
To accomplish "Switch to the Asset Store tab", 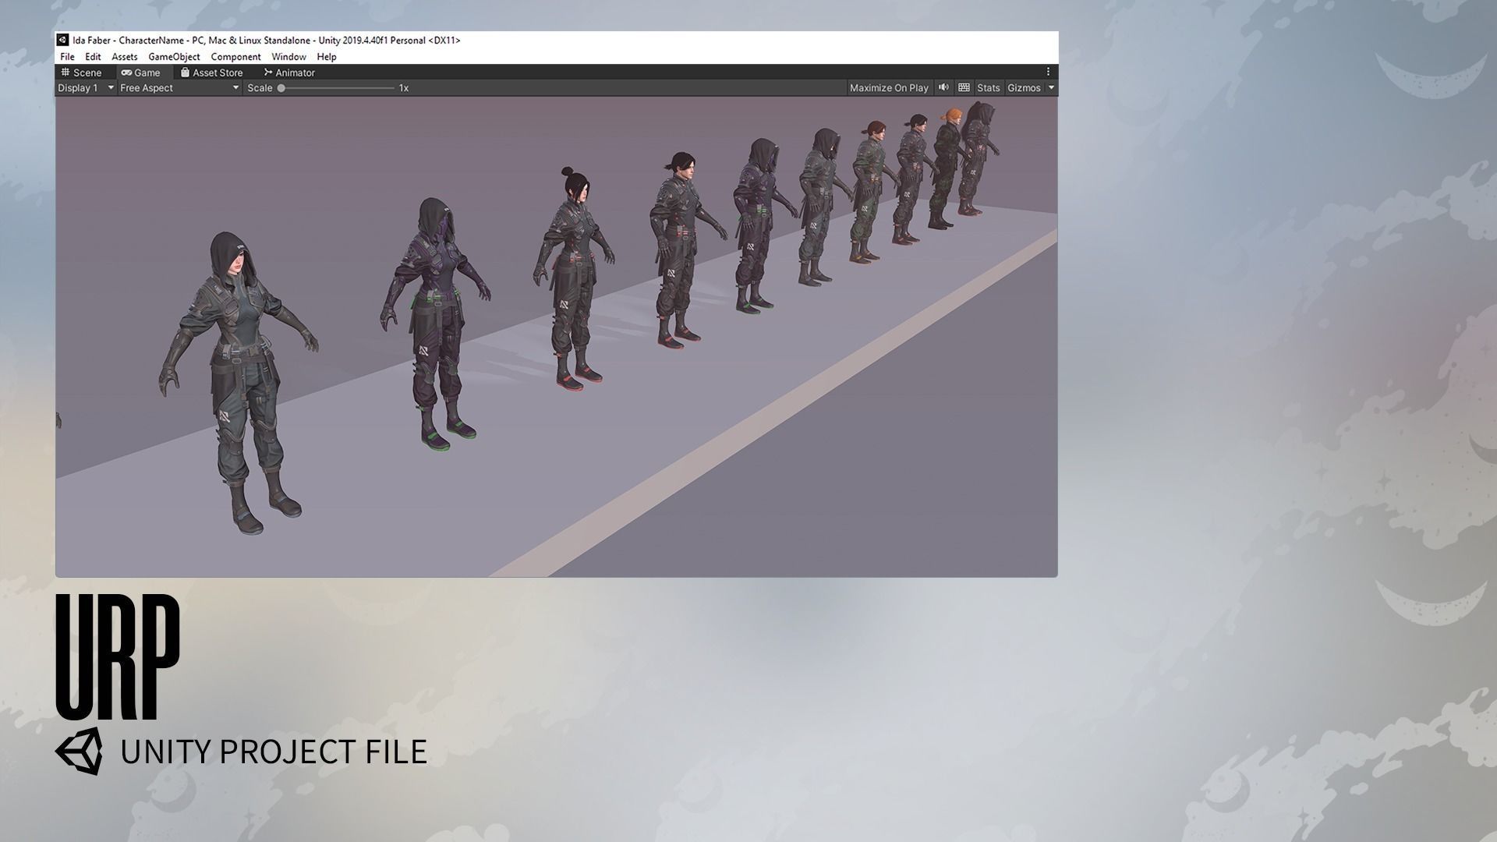I will click(x=212, y=73).
